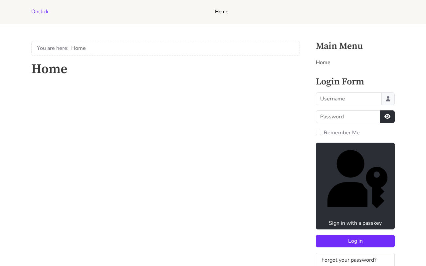
Task: Focus the Username input field
Action: 348,99
